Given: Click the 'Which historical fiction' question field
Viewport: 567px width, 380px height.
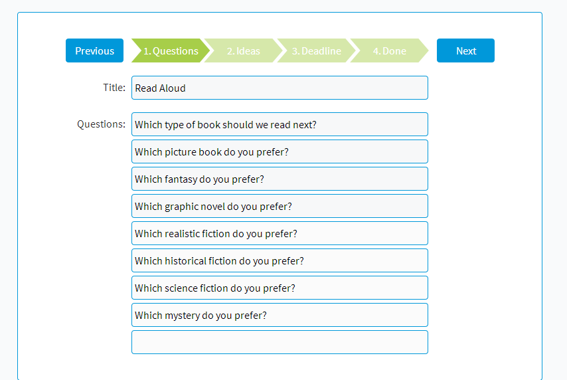Looking at the screenshot, I should [x=280, y=260].
